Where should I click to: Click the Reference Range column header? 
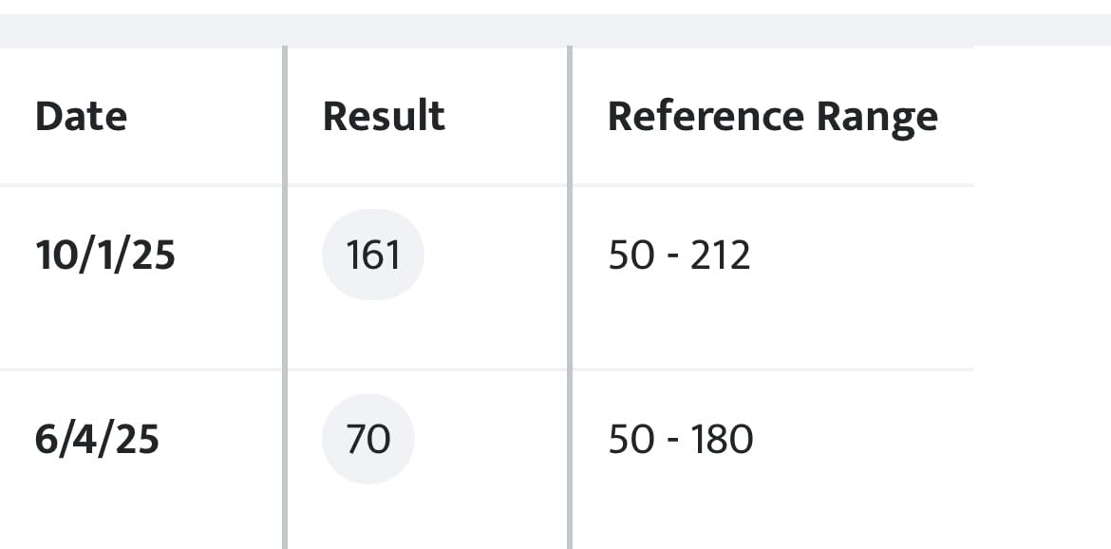pyautogui.click(x=772, y=117)
